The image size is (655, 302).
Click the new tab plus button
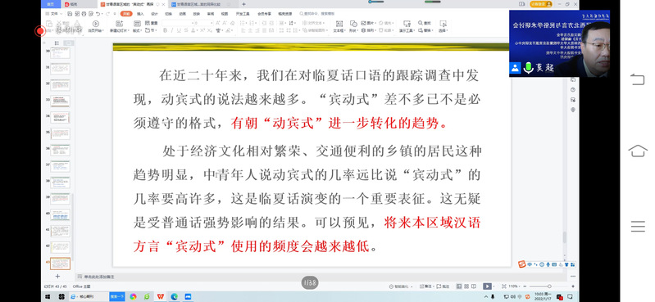[243, 4]
